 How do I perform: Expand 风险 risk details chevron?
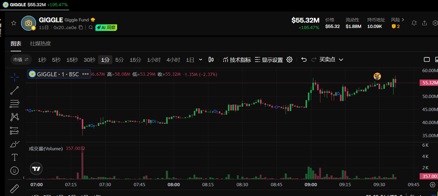[403, 20]
